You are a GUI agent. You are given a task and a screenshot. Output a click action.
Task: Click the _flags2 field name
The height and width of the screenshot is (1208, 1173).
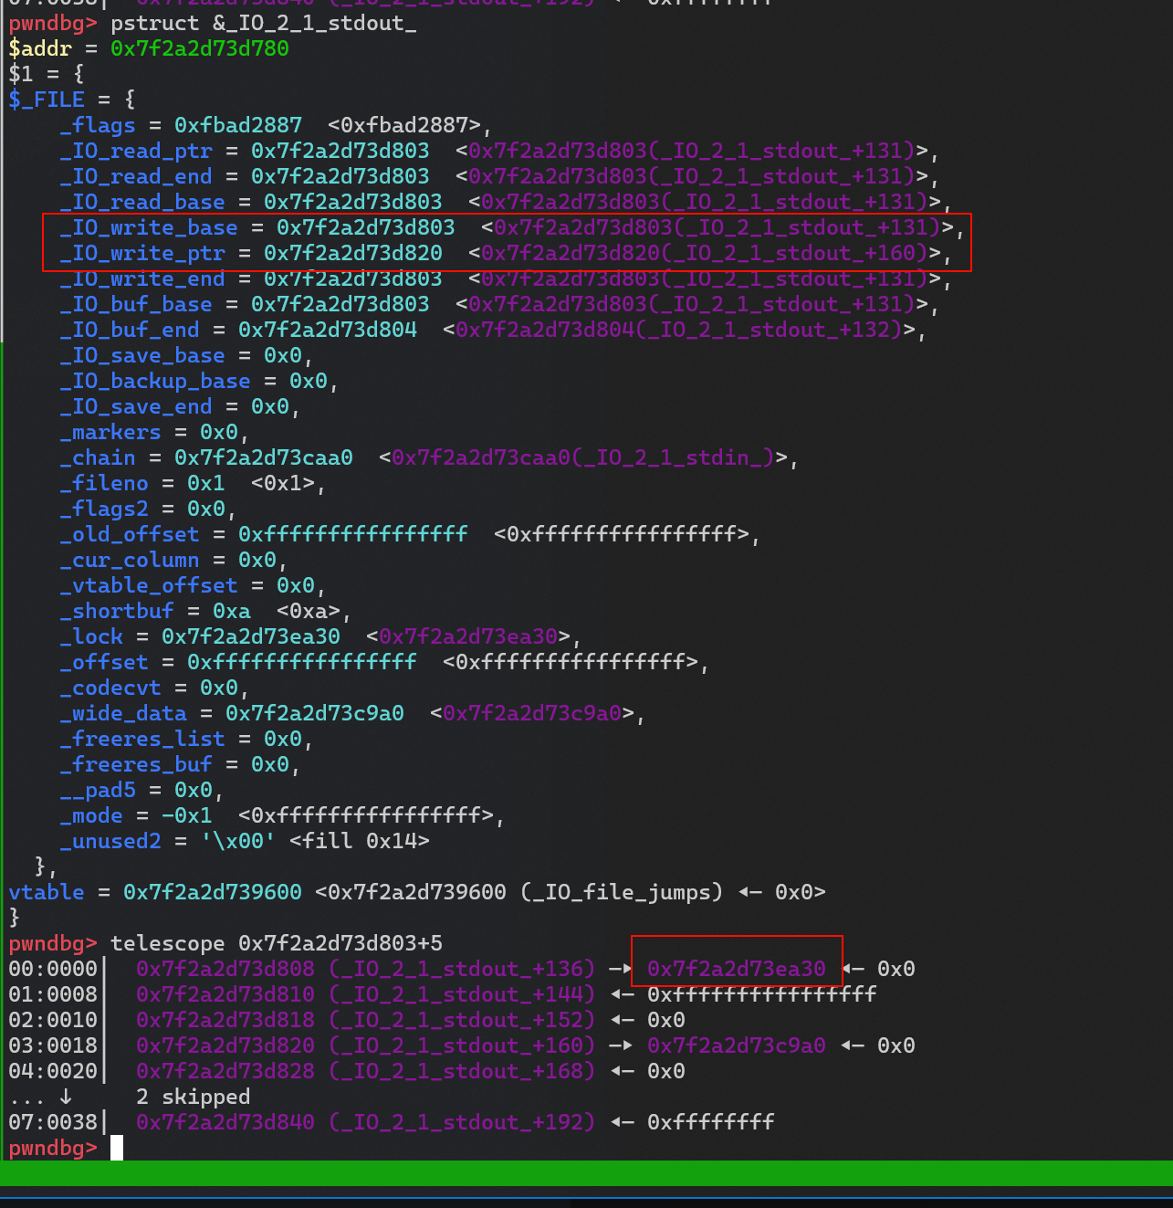click(x=104, y=509)
